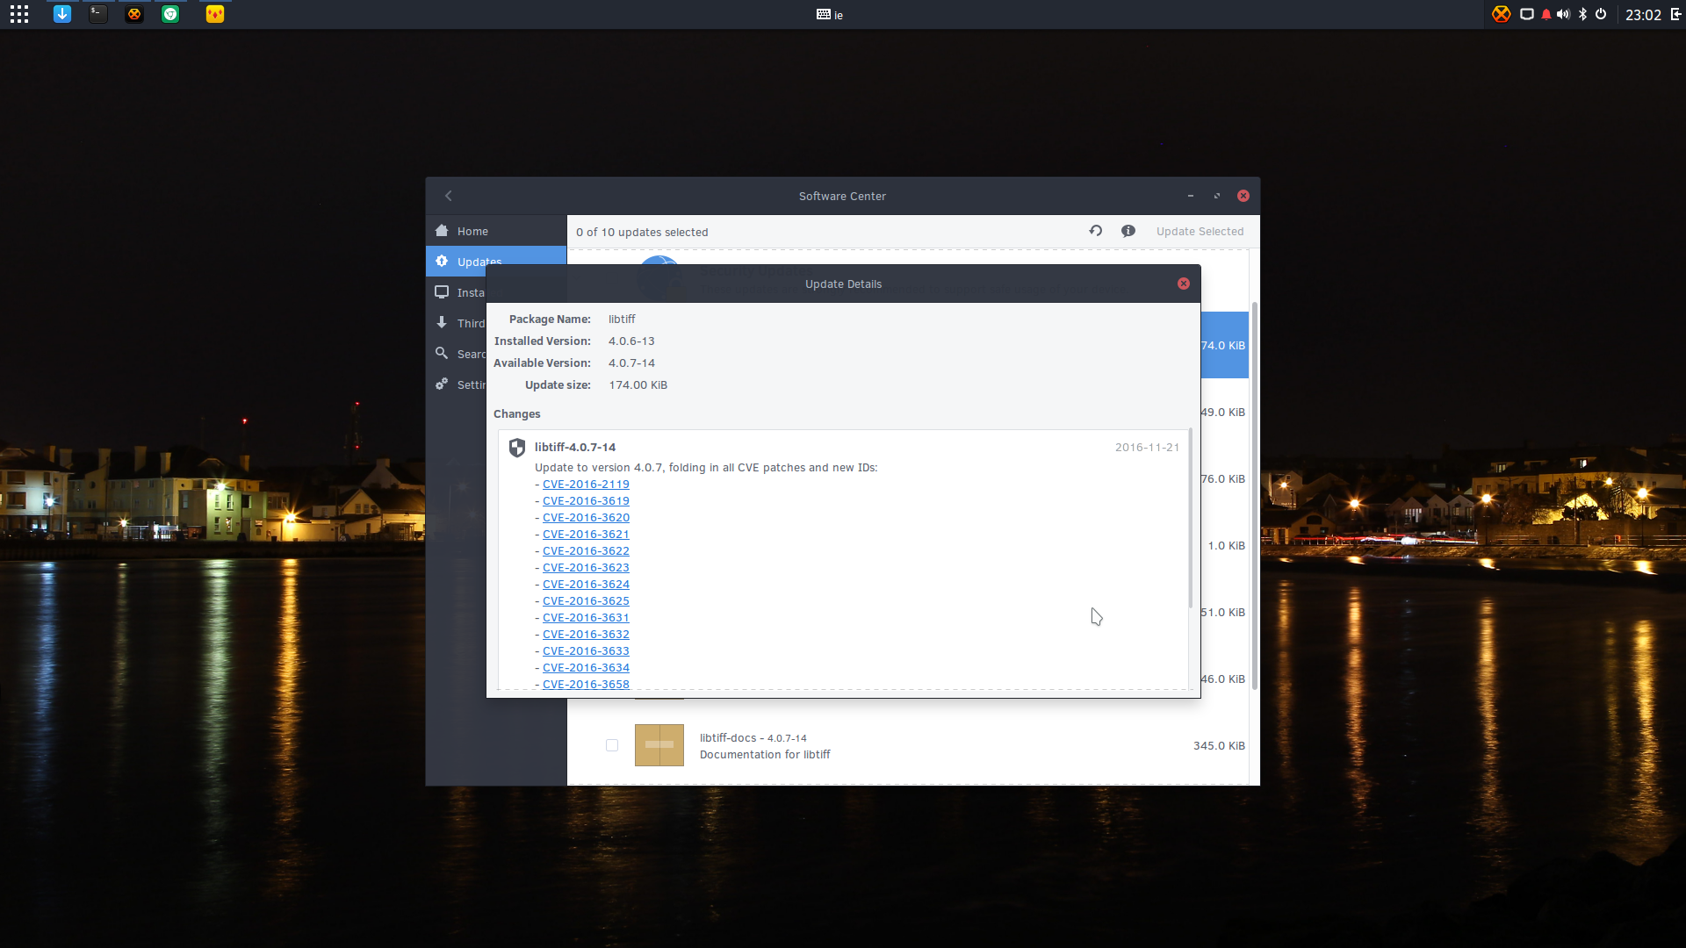Open the CVE-2016-3619 link
The image size is (1686, 948).
click(x=586, y=501)
